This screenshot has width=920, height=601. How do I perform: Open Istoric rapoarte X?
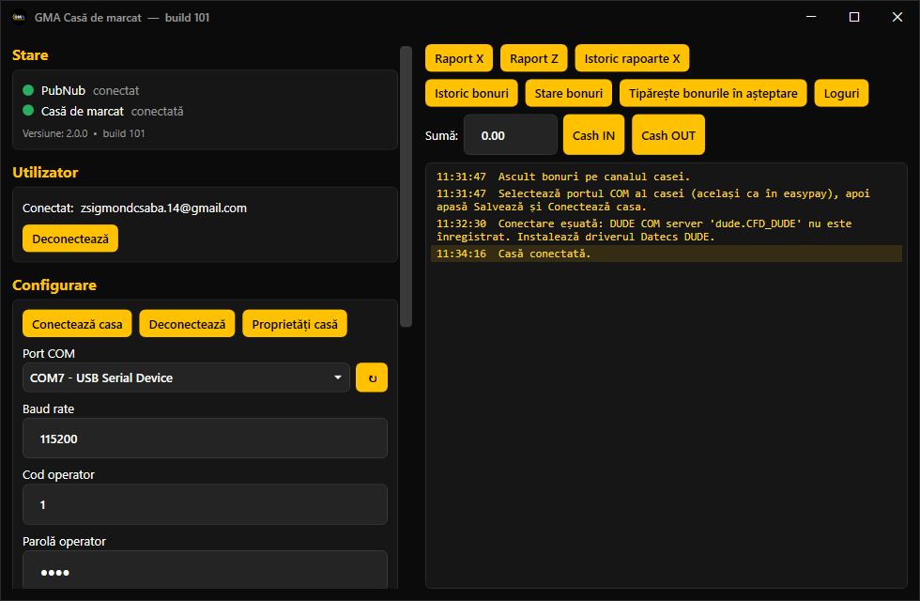[x=632, y=58]
